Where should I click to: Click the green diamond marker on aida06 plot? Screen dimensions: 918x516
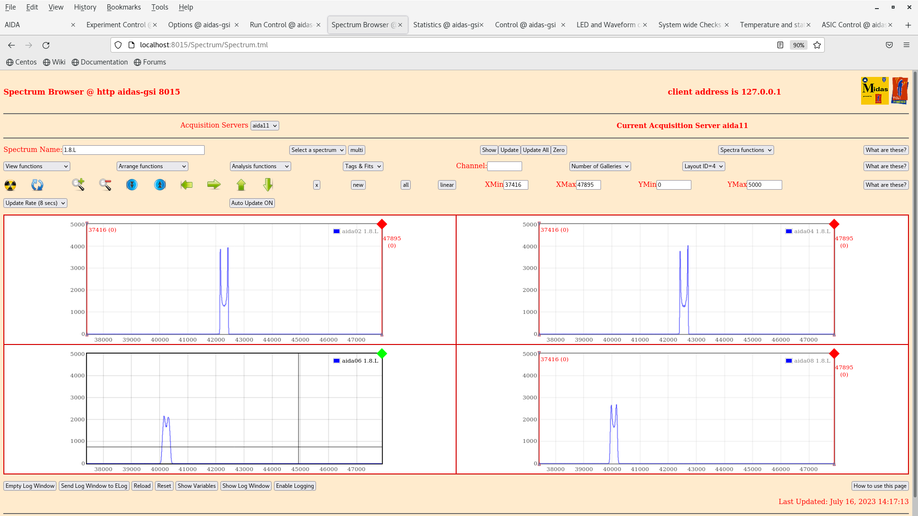382,354
